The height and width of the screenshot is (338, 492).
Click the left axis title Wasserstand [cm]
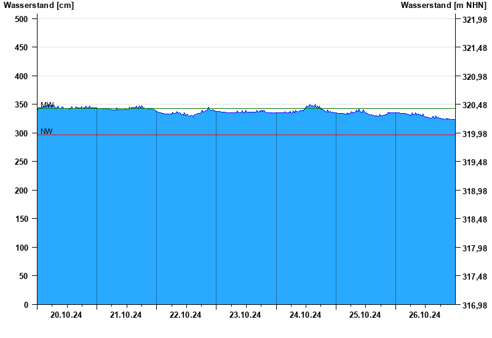pyautogui.click(x=38, y=6)
